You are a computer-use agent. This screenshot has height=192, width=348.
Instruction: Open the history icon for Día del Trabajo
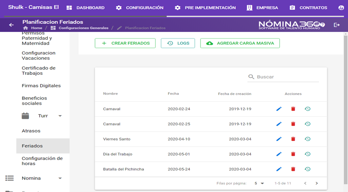coord(307,154)
